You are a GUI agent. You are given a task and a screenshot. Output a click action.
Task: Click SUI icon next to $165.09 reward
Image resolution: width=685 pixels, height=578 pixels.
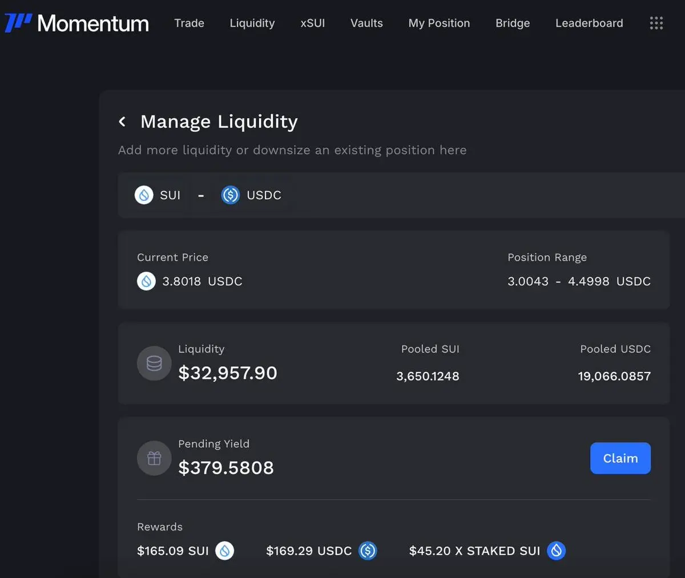224,551
